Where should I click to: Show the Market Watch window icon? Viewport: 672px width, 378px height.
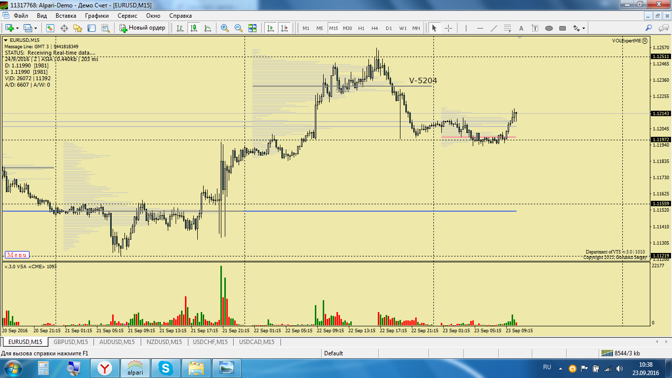(50, 28)
